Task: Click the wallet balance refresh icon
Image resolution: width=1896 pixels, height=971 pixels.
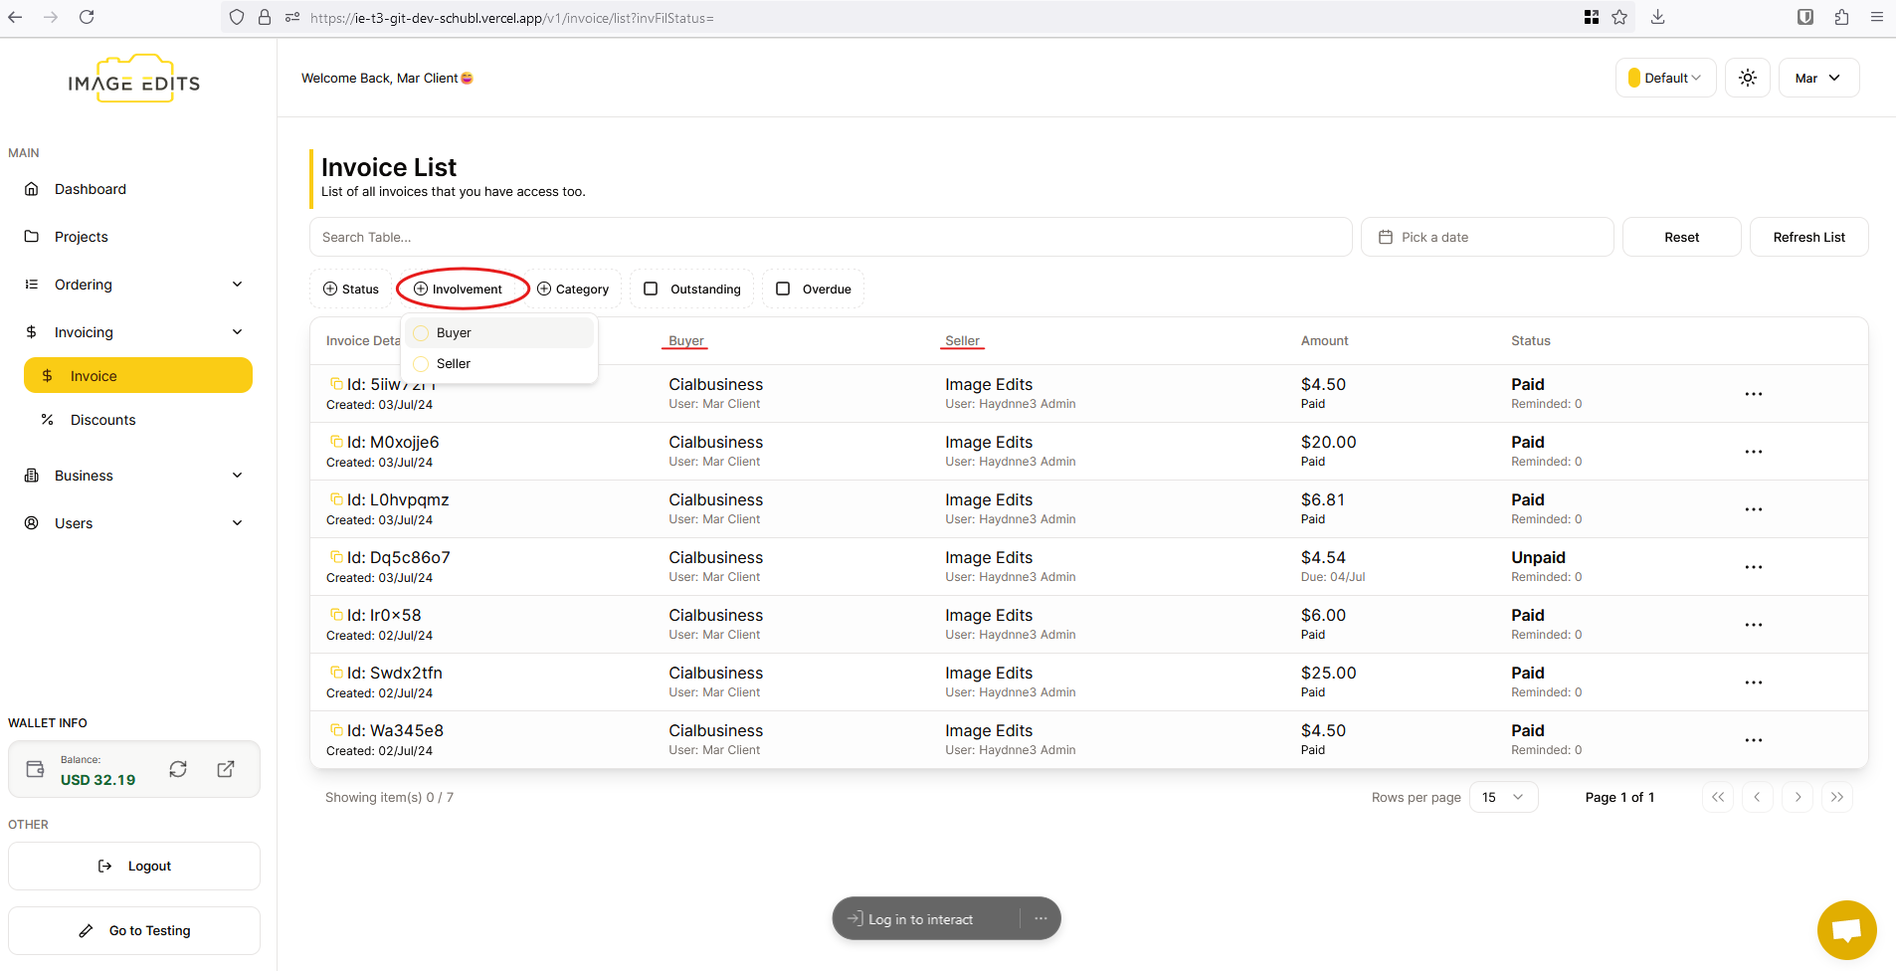Action: point(178,769)
